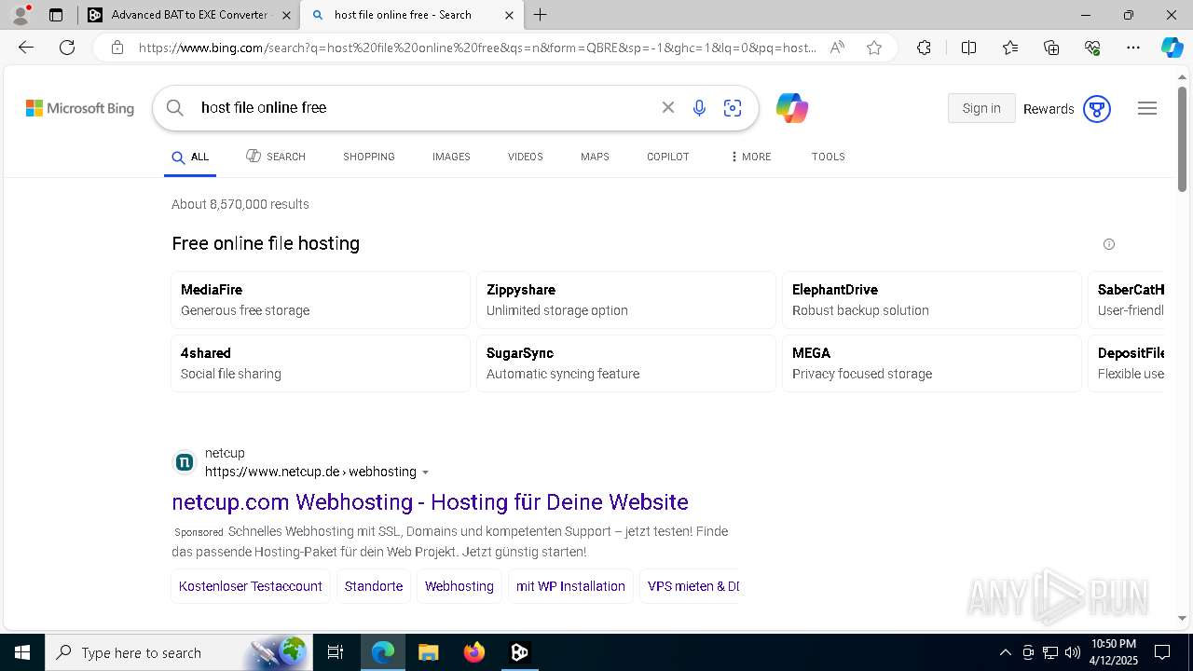
Task: Switch to SHOPPING results
Action: 369,157
